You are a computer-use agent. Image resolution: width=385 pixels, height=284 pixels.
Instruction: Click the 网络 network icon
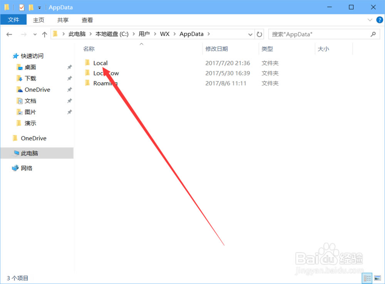click(x=15, y=168)
